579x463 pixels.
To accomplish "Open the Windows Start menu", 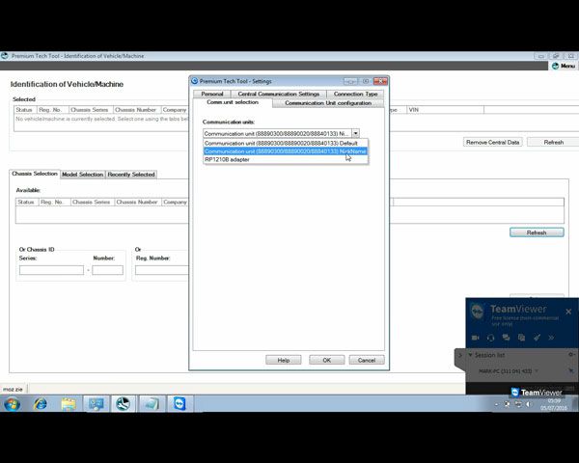I will click(13, 404).
